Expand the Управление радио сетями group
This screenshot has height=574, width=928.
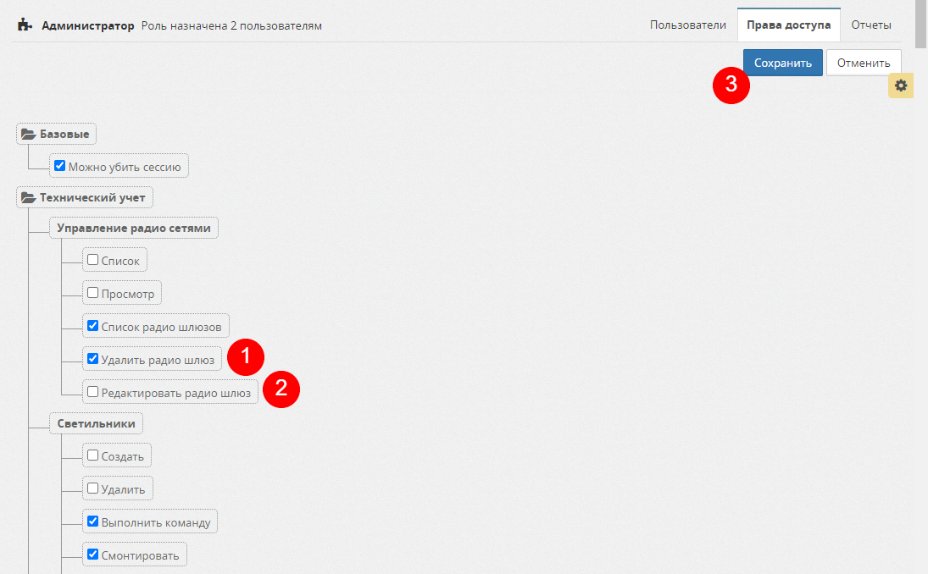tap(134, 229)
